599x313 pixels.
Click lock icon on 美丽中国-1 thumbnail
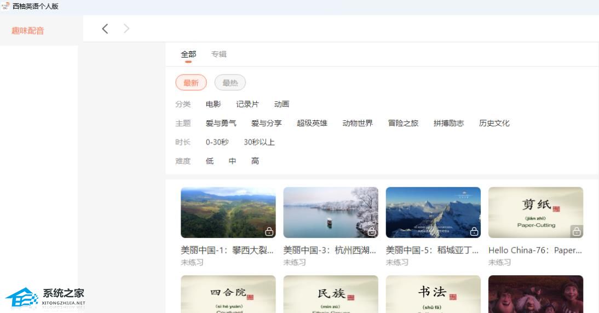click(x=269, y=231)
